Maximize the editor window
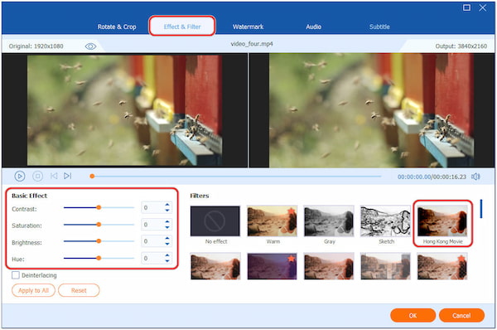The width and height of the screenshot is (497, 330). 466,7
